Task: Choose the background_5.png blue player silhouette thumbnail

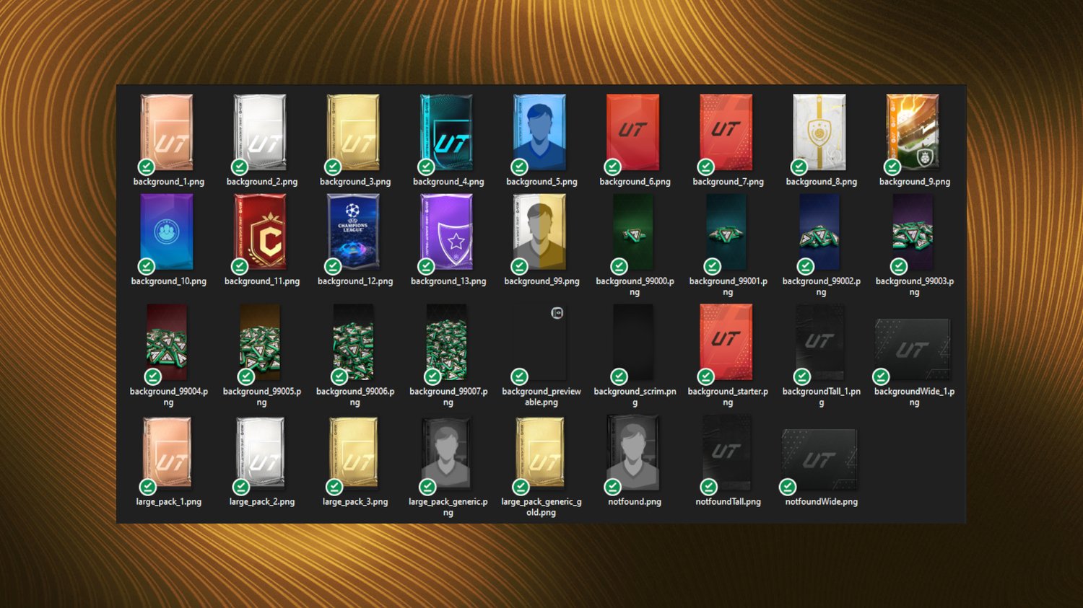Action: point(539,133)
